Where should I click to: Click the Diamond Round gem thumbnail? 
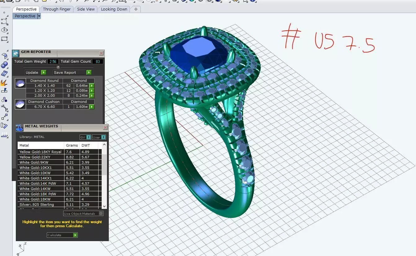coord(20,83)
